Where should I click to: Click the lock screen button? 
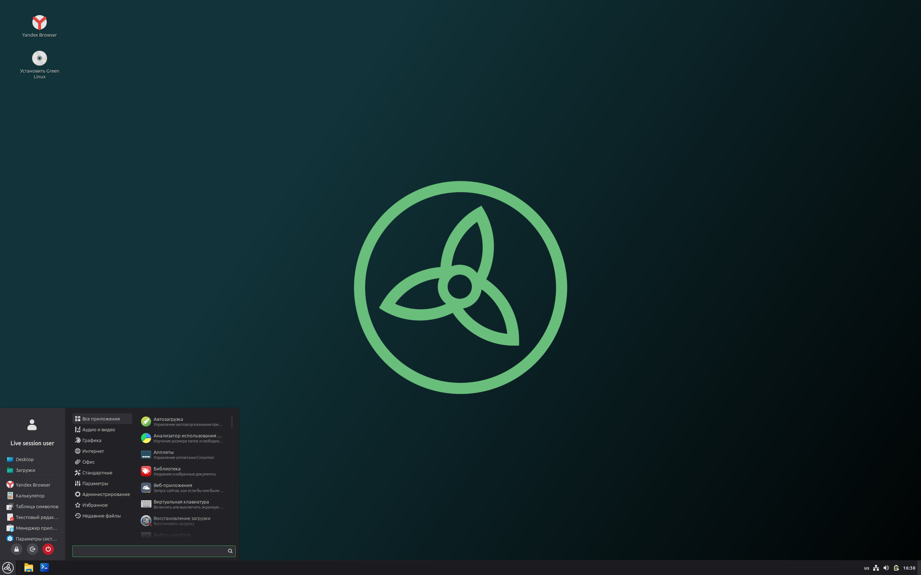coord(16,549)
